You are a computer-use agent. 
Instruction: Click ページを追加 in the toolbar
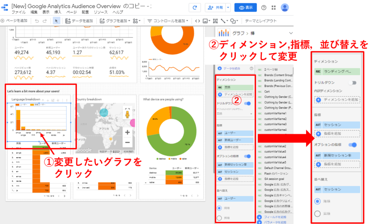pos(14,21)
